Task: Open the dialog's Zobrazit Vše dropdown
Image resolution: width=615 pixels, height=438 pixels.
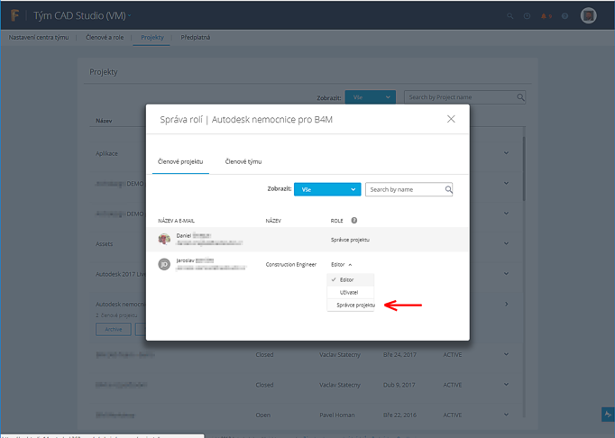Action: [327, 190]
